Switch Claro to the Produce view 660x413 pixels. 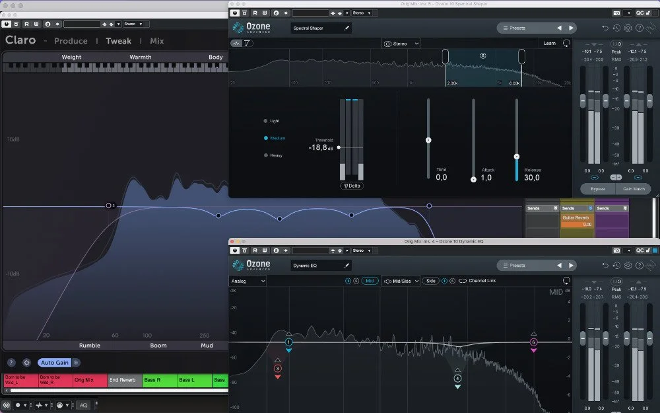point(71,41)
